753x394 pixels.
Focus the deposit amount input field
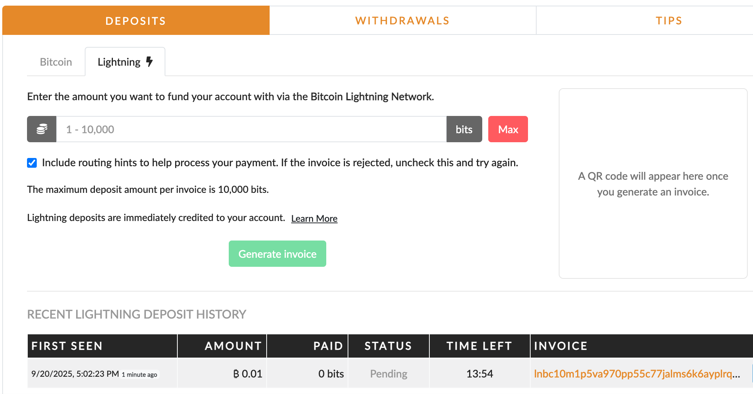tap(251, 129)
